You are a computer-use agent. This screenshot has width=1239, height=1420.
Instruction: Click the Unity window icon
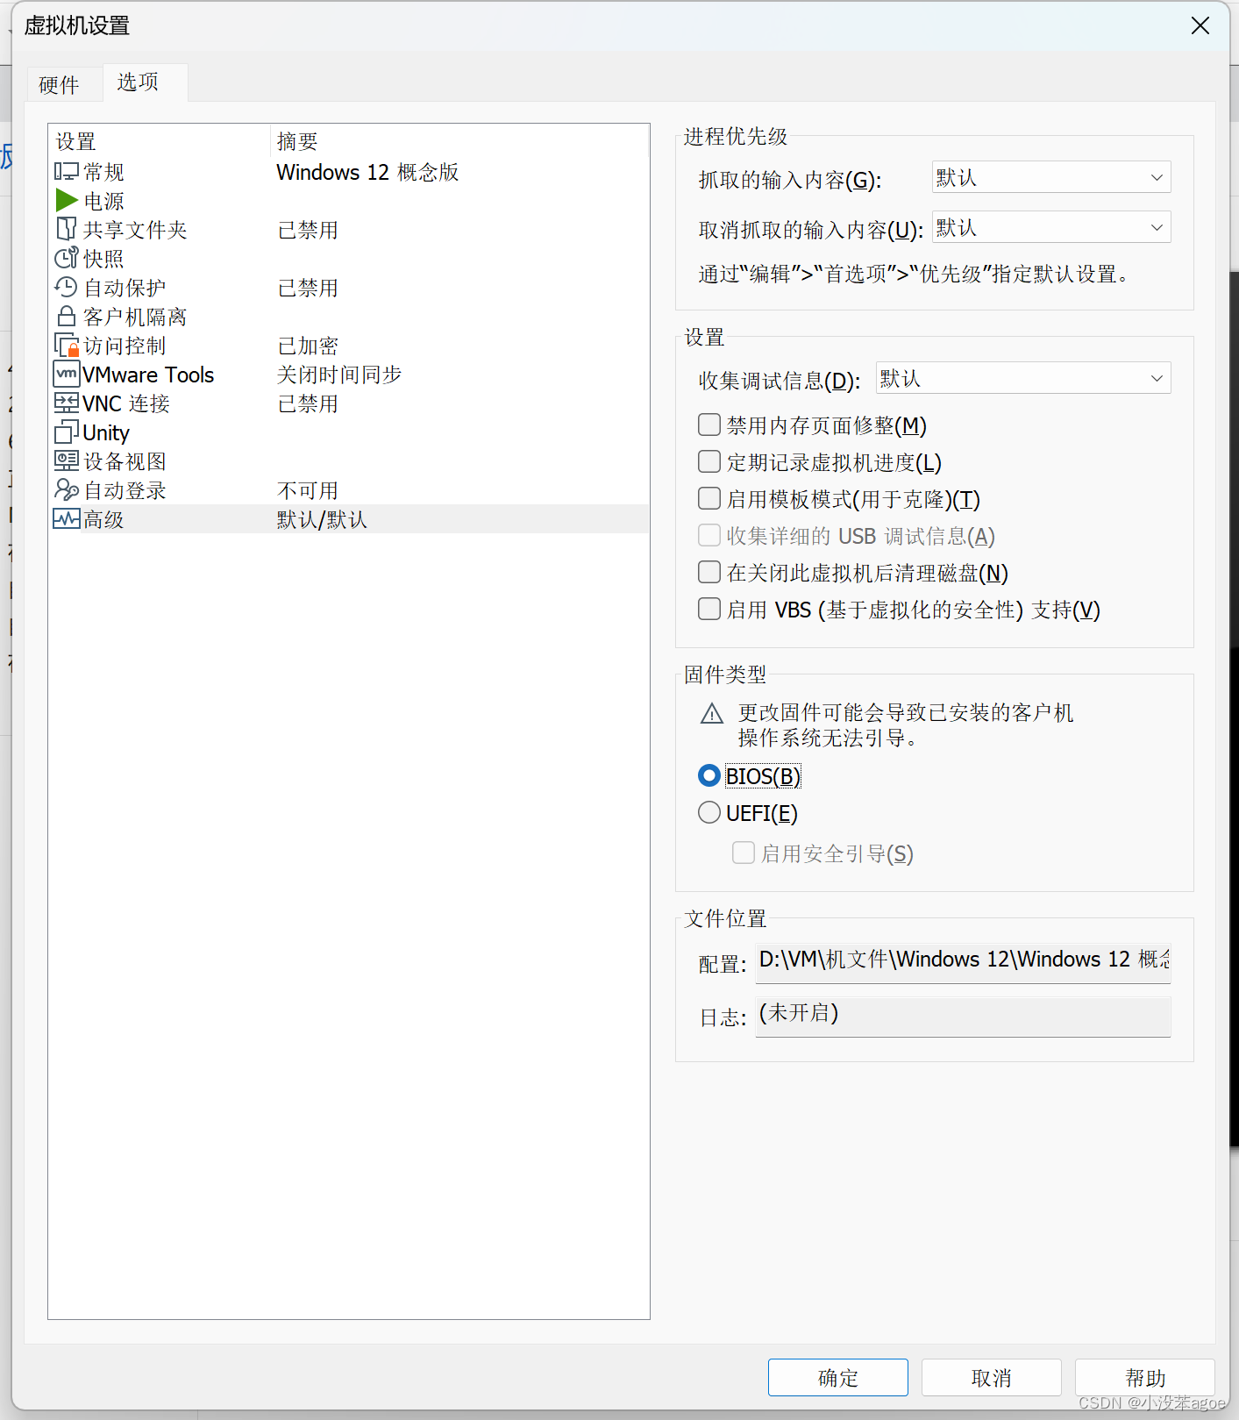[67, 432]
